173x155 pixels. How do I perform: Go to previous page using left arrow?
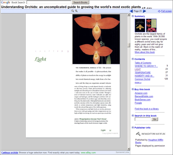131,11
